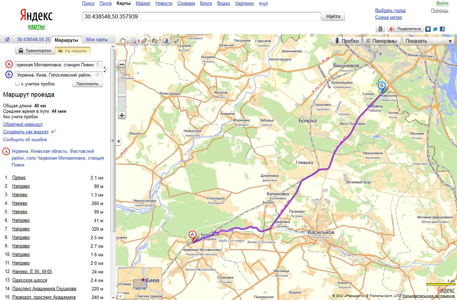457x300 pixels.
Task: Click the print icon
Action: 380,29
